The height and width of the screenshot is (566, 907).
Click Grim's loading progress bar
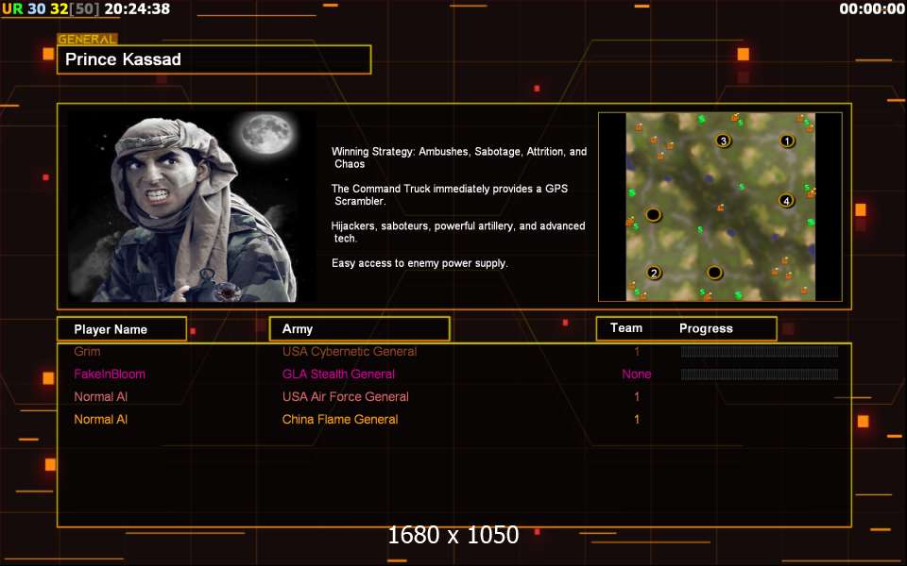click(x=760, y=352)
